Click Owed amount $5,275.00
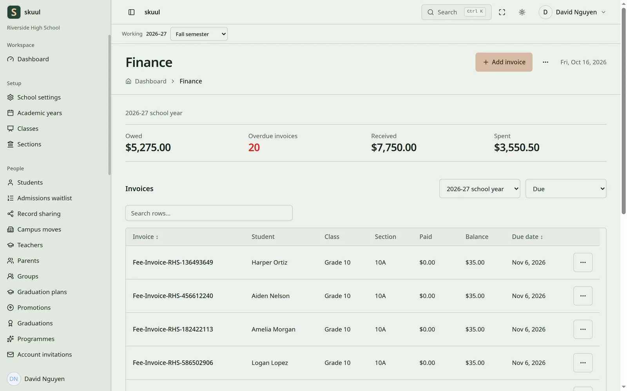Image resolution: width=627 pixels, height=391 pixels. pyautogui.click(x=148, y=147)
